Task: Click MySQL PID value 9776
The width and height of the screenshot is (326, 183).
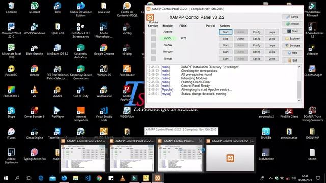Action: [183, 39]
